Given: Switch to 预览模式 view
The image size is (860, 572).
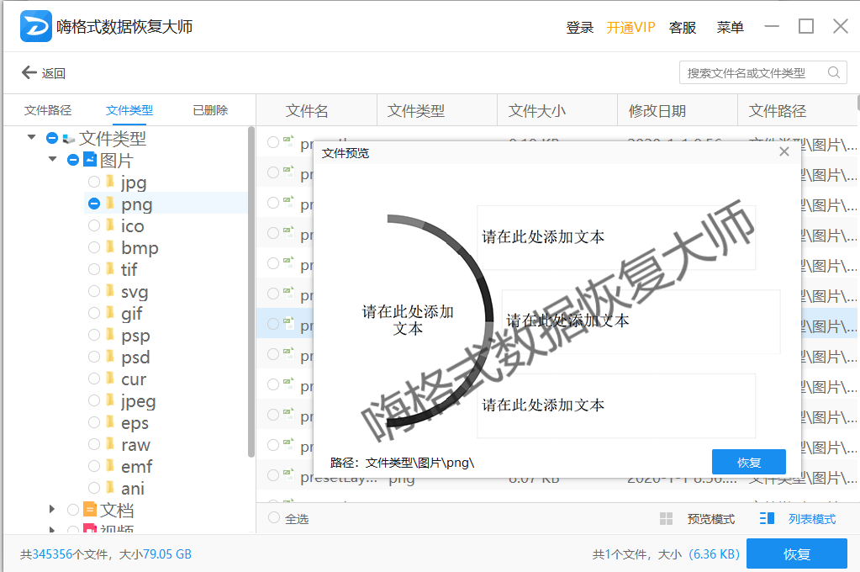Looking at the screenshot, I should point(711,519).
